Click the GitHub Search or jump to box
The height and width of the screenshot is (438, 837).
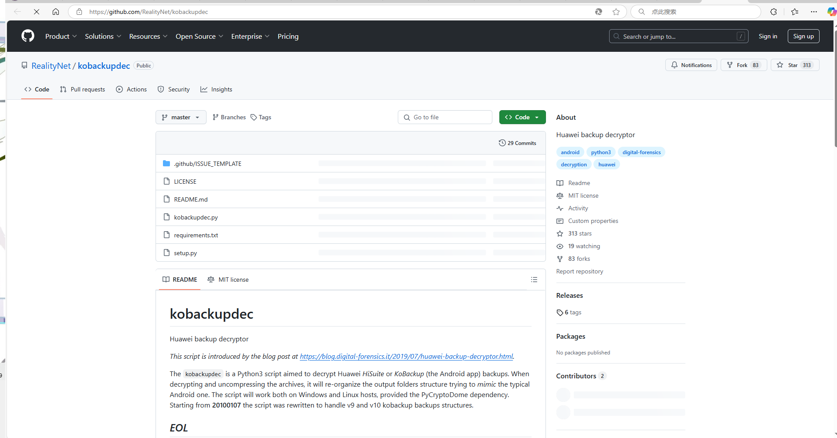click(x=678, y=36)
